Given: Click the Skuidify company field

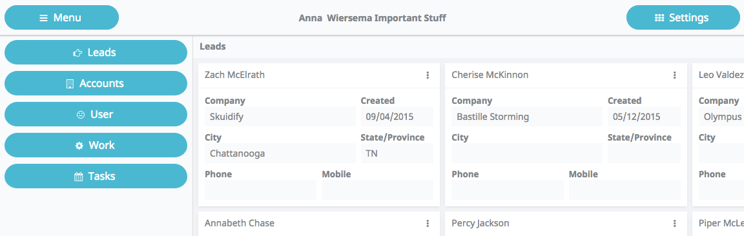Looking at the screenshot, I should (x=280, y=117).
